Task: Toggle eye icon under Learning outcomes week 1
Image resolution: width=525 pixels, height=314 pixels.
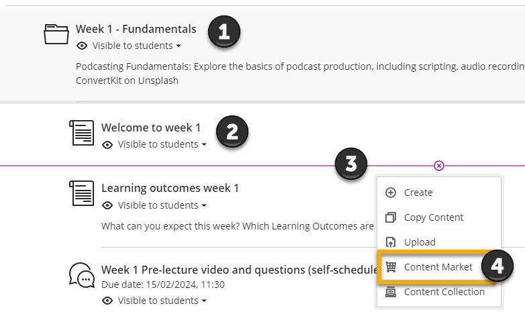Action: [x=107, y=205]
